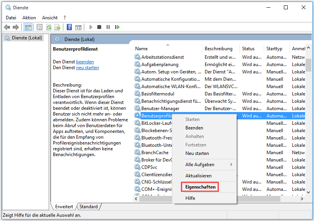
Task: Click the Start service play icon
Action: pos(91,27)
